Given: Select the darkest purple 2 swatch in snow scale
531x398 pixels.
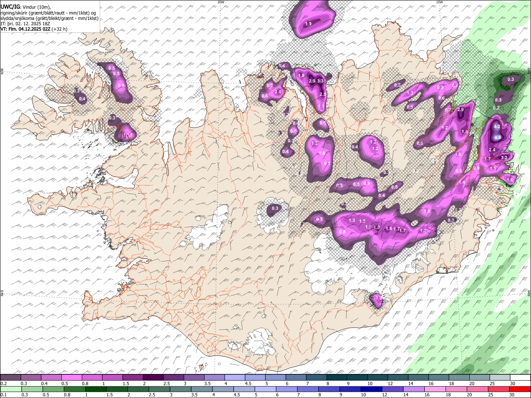Looking at the screenshot, I should click(x=153, y=378).
